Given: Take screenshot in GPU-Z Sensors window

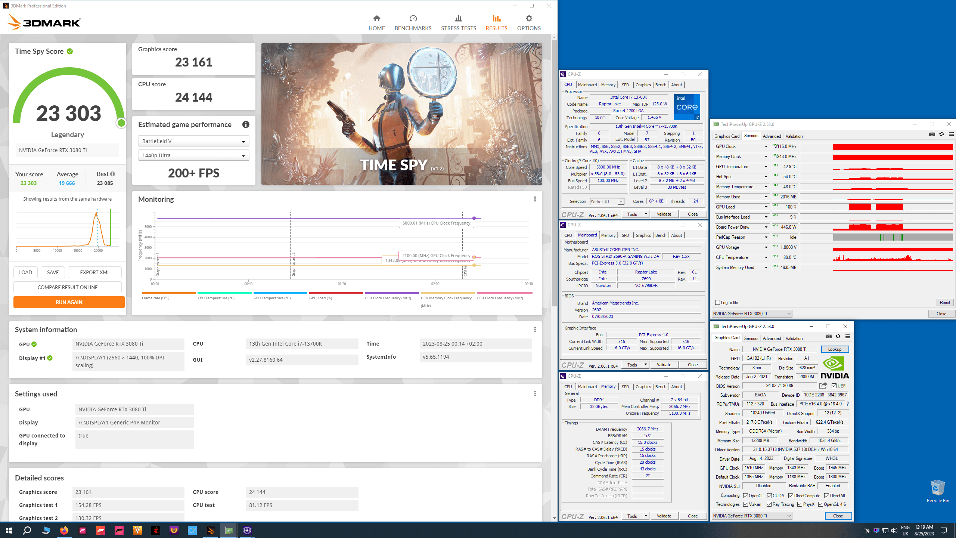Looking at the screenshot, I should 932,134.
